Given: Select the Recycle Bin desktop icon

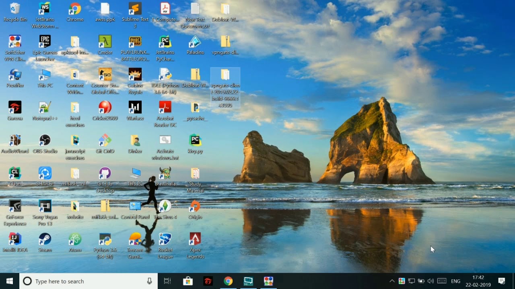Looking at the screenshot, I should [15, 12].
